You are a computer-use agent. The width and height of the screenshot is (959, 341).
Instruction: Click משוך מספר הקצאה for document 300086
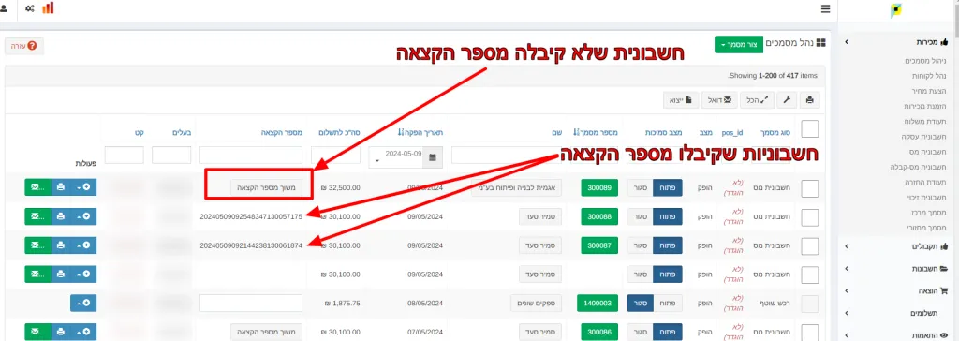267,332
